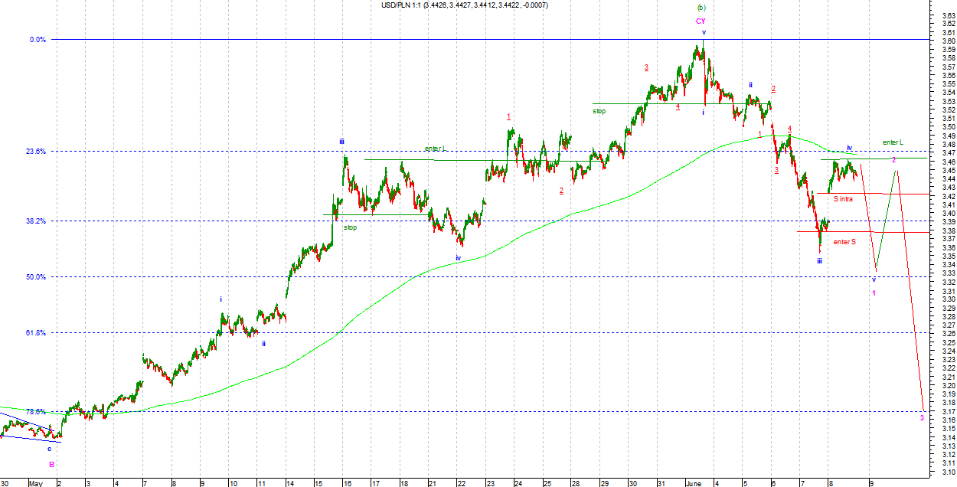Click the USD/PLN chart title text
This screenshot has height=487, width=957.
tap(465, 5)
